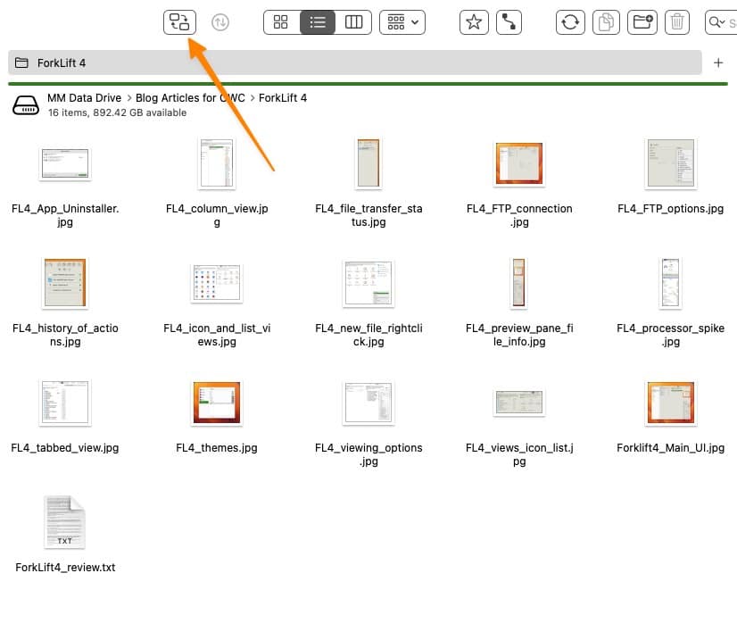Select the ForkLift 4 tab
The height and width of the screenshot is (640, 737).
tap(357, 63)
